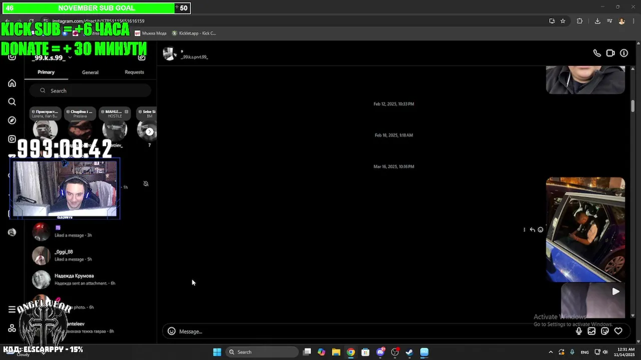Open Instagram Home from the sidebar

click(x=12, y=83)
